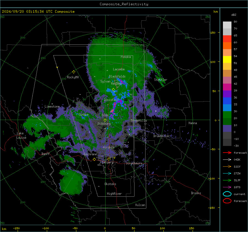This screenshot has width=248, height=232.
Task: Click the Hanna city label
Action: [x=193, y=123]
